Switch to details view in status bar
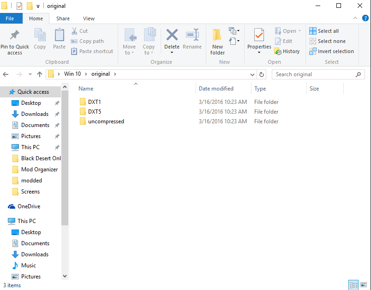Viewport: 371px width, 290px height. [x=354, y=285]
